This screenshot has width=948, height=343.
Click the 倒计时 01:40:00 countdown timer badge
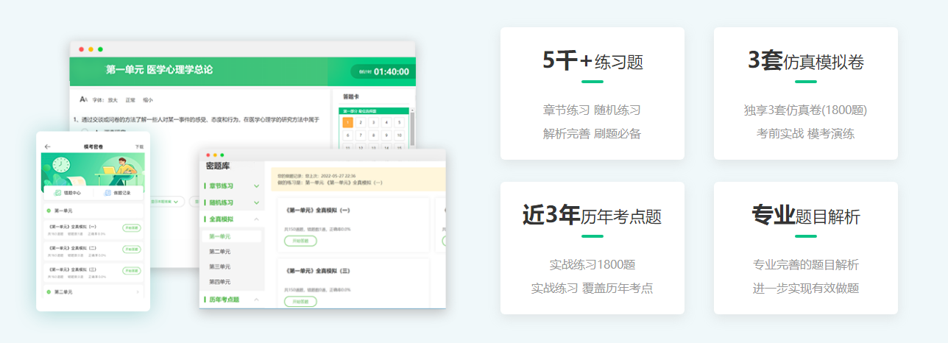[381, 71]
